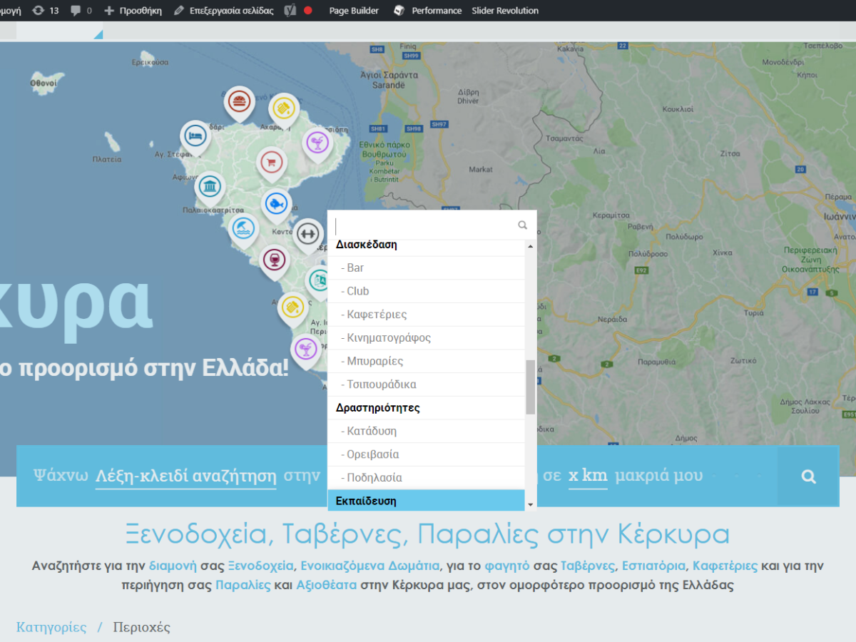
Task: Click the burger restaurant map marker
Action: pyautogui.click(x=240, y=102)
